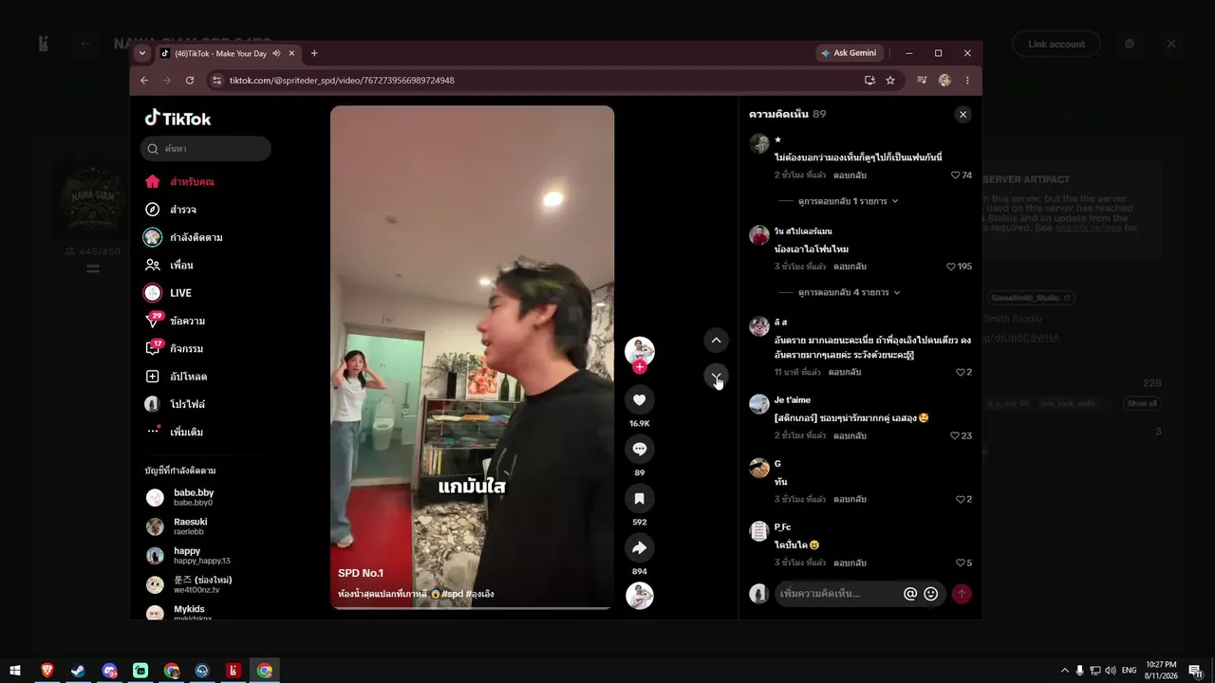The width and height of the screenshot is (1215, 683).
Task: View site information icon in address bar
Action: coord(217,81)
